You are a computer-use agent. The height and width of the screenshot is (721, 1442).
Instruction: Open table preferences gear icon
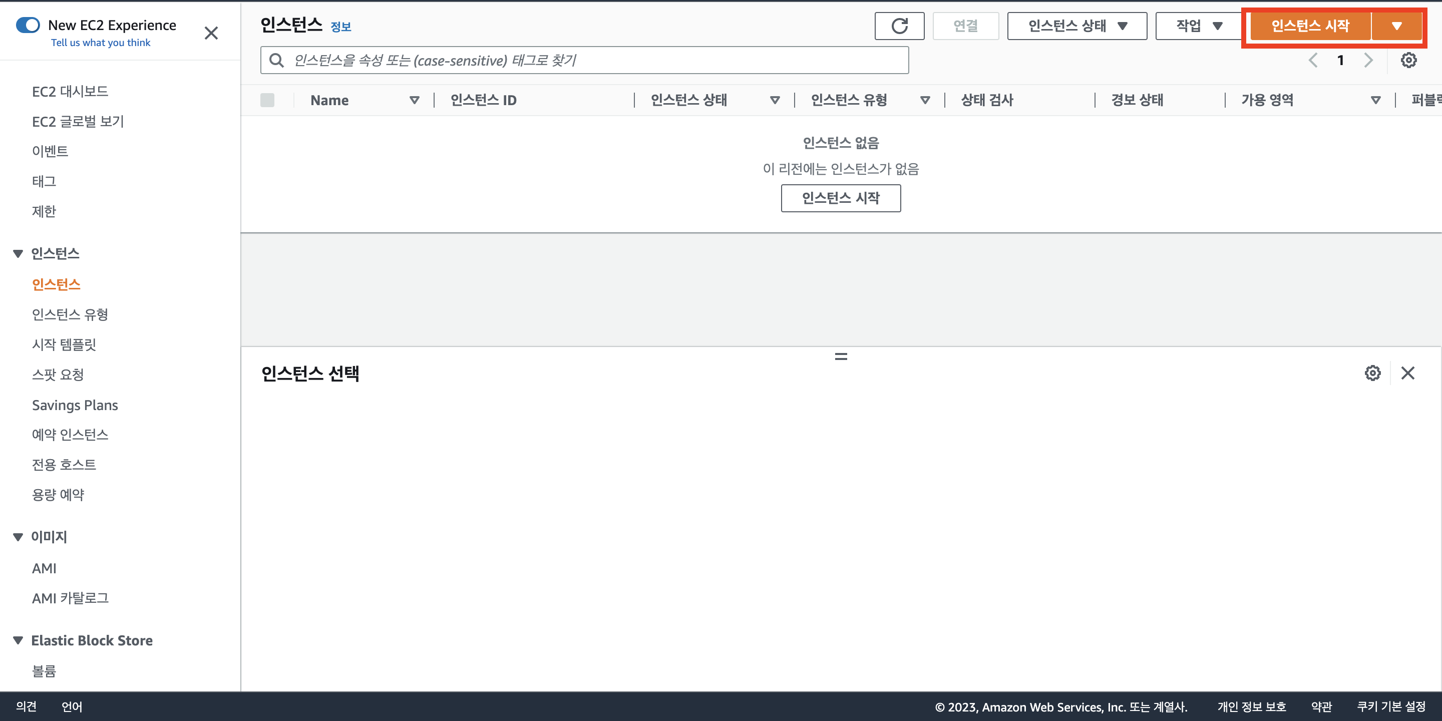click(1408, 60)
